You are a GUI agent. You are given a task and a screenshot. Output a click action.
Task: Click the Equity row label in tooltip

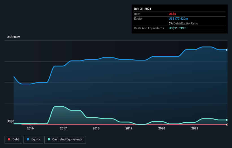[138, 19]
